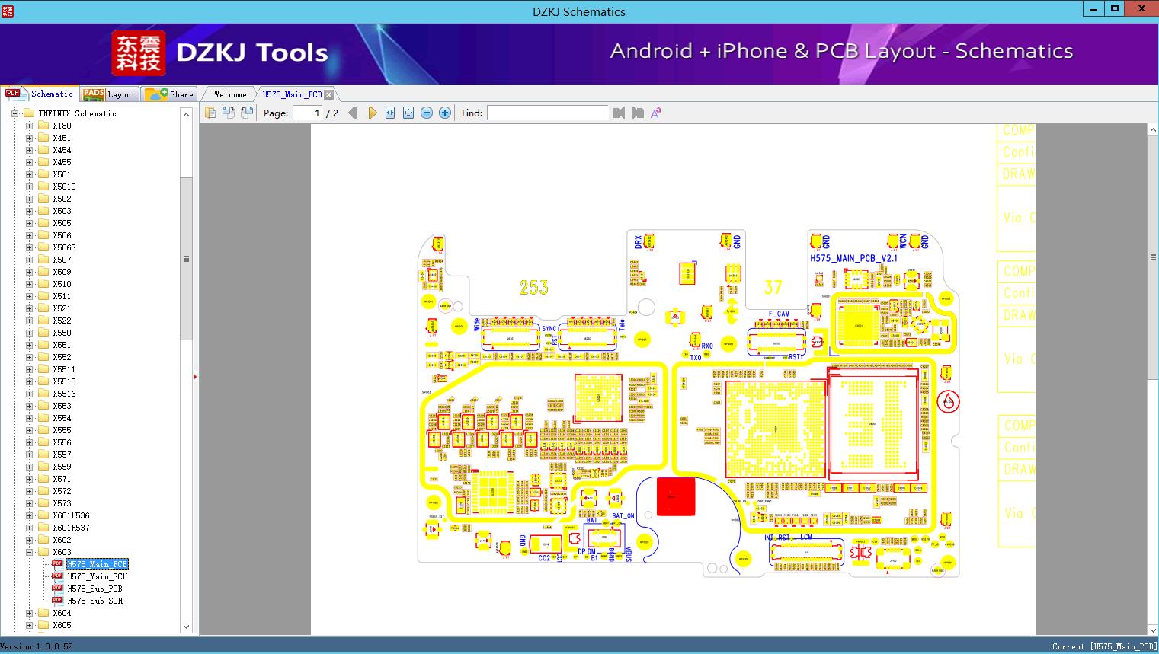The height and width of the screenshot is (654, 1159).
Task: Select the X556 folder
Action: point(62,442)
